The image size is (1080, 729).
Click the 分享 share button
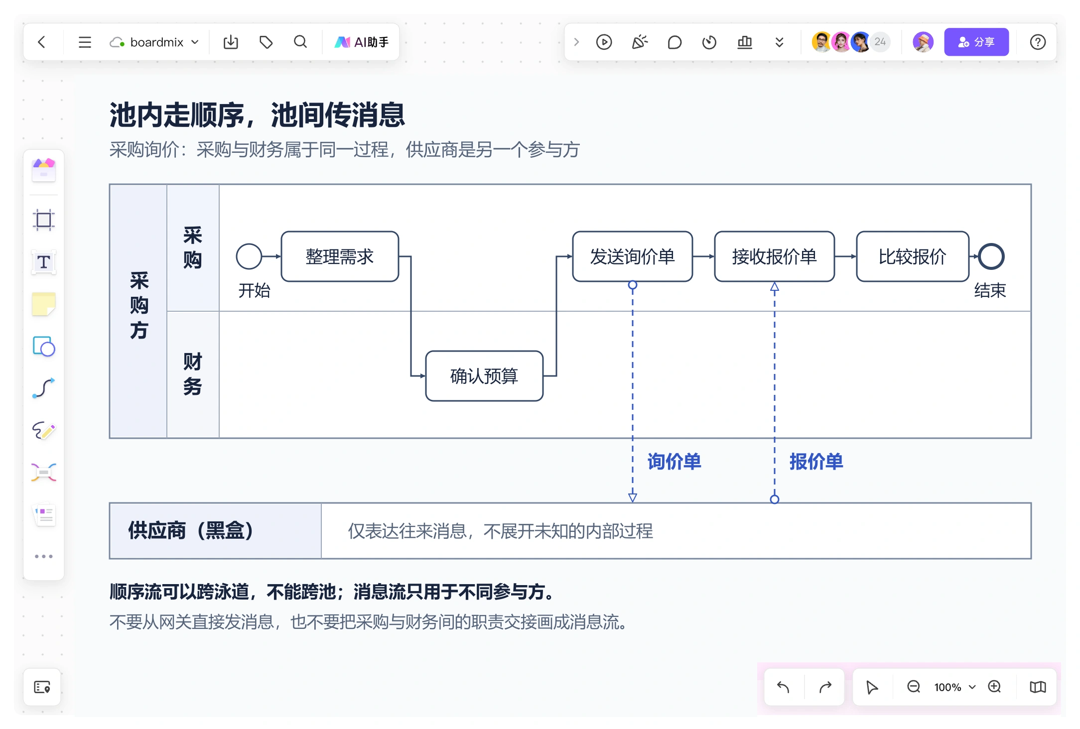coord(976,42)
